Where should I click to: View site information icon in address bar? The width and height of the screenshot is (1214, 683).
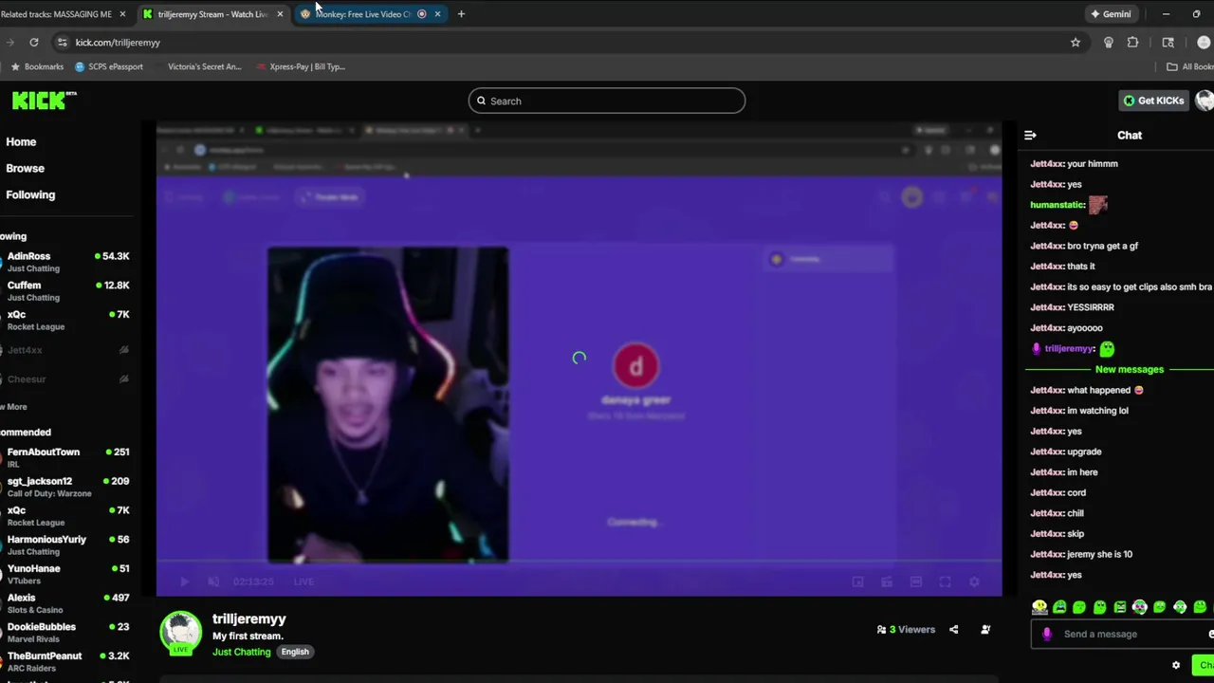tap(62, 42)
